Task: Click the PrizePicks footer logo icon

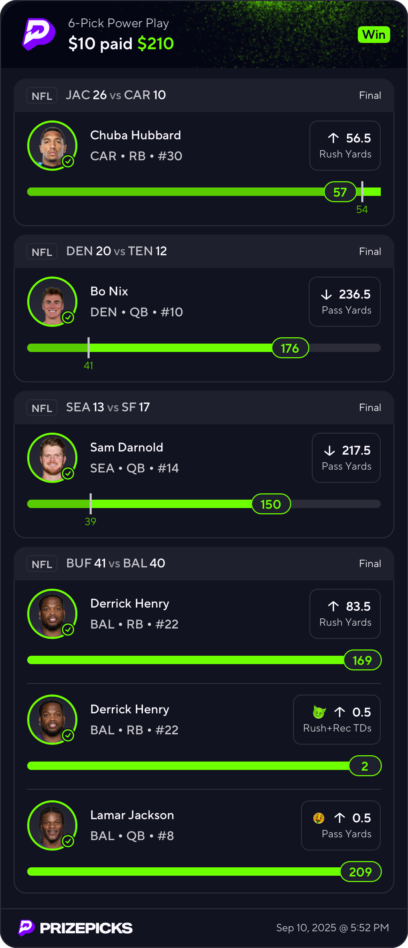Action: [x=27, y=928]
